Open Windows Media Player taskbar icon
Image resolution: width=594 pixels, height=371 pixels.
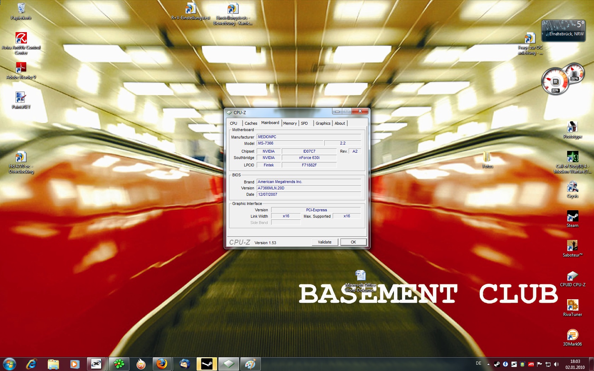75,364
